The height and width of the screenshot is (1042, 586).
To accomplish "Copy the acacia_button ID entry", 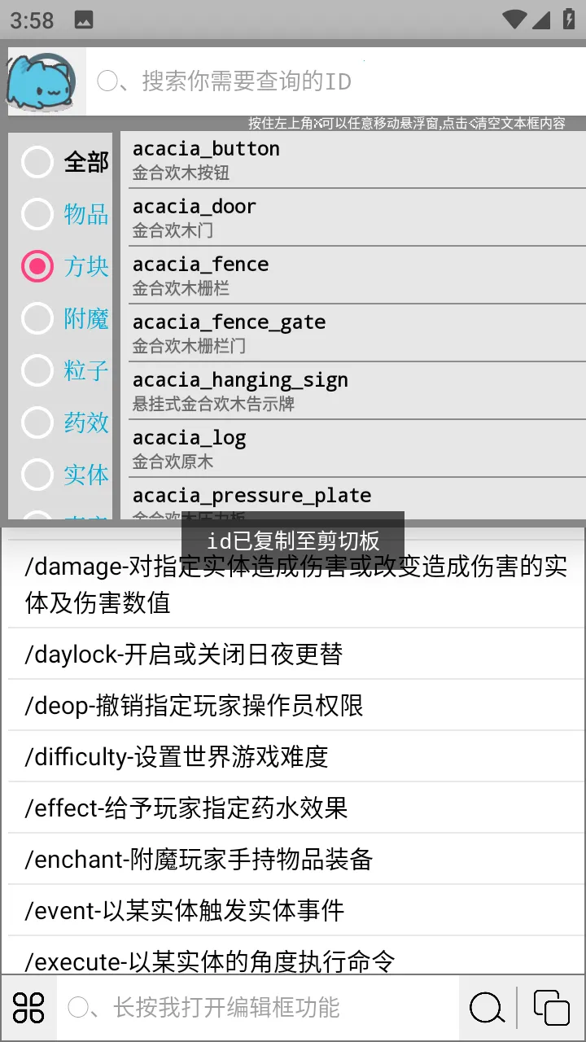I will 356,160.
